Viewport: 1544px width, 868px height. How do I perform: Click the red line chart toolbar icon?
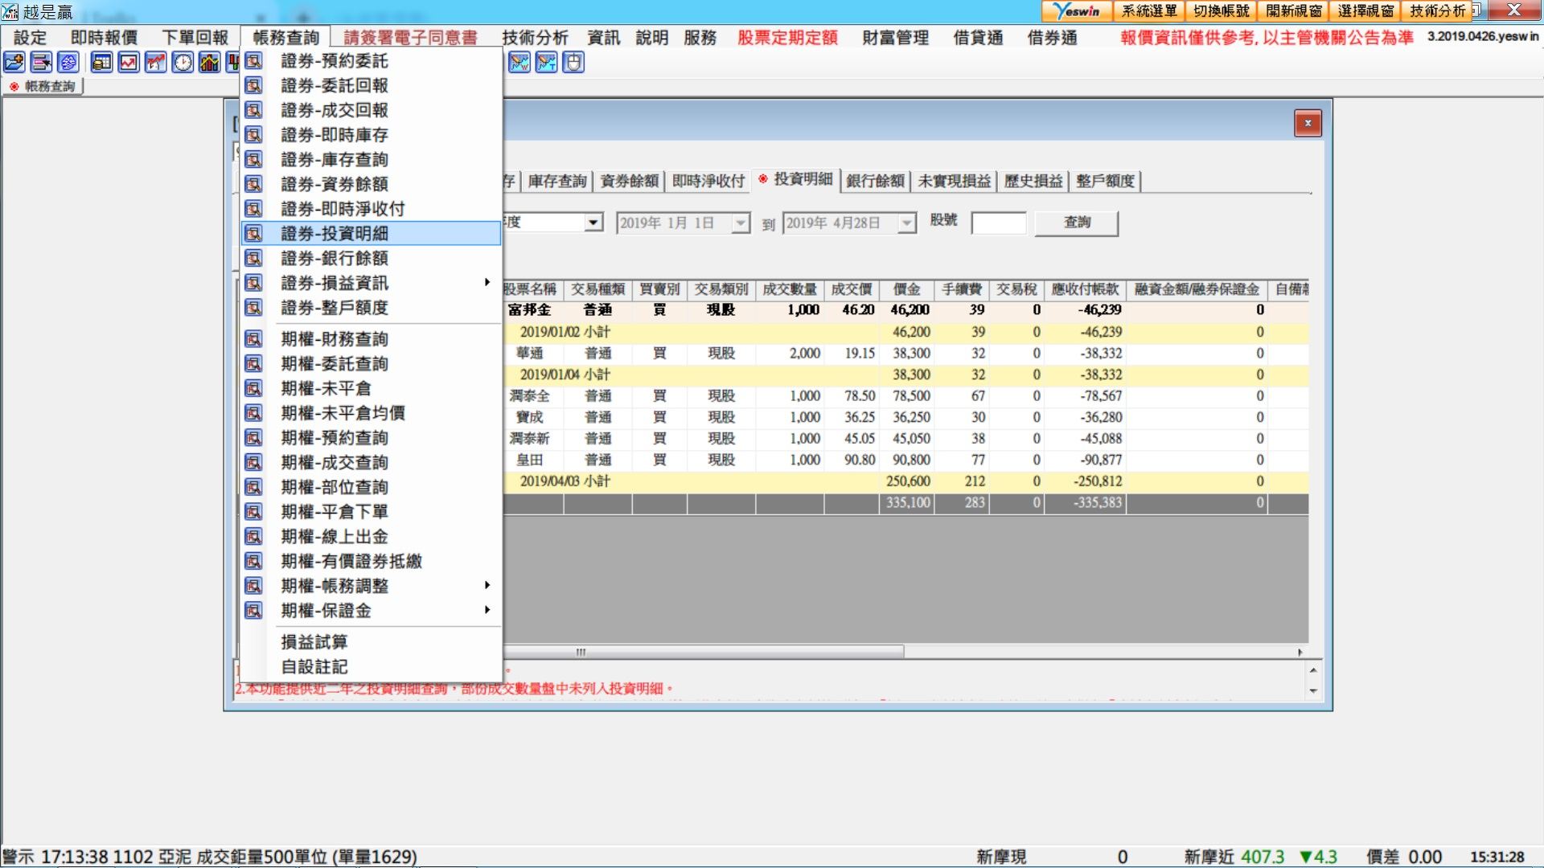pos(129,63)
